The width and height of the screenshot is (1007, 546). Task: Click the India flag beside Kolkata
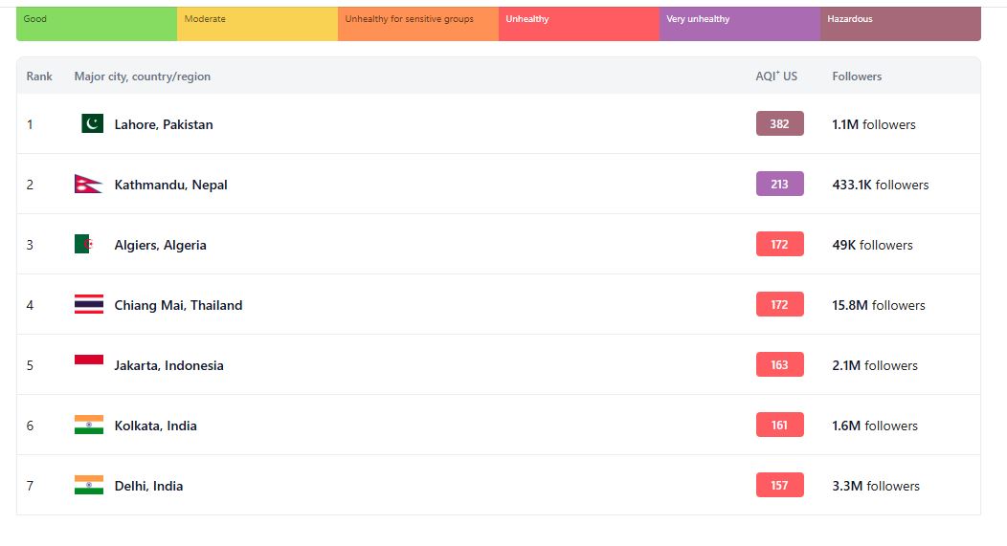88,426
